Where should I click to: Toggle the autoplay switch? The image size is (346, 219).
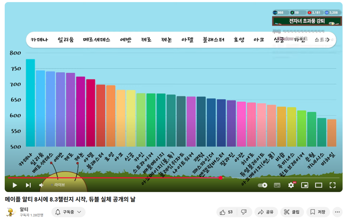(263, 185)
